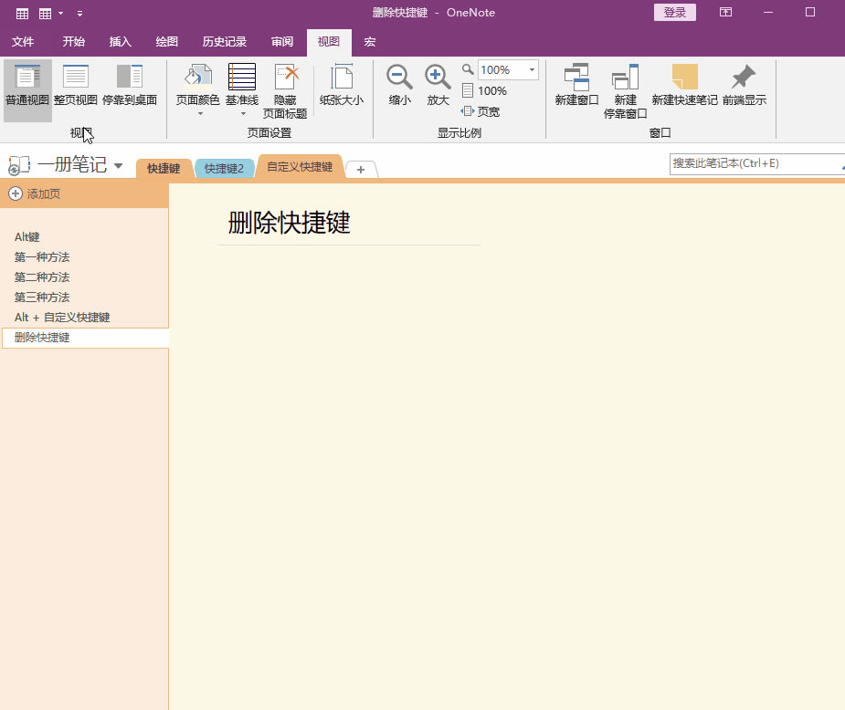Open the zoom percentage dropdown
Image resolution: width=845 pixels, height=710 pixels.
[x=532, y=69]
